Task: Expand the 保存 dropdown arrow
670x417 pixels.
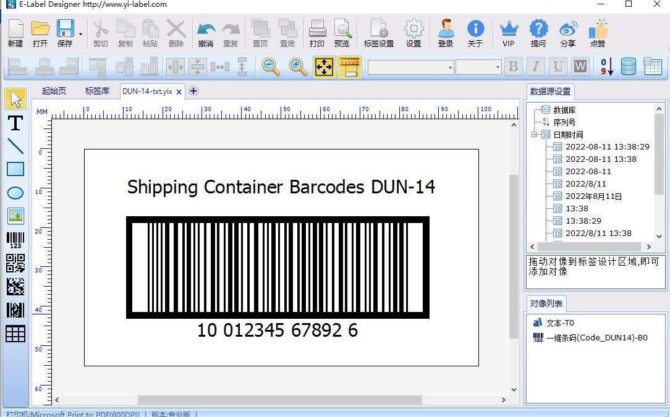Action: tap(80, 34)
